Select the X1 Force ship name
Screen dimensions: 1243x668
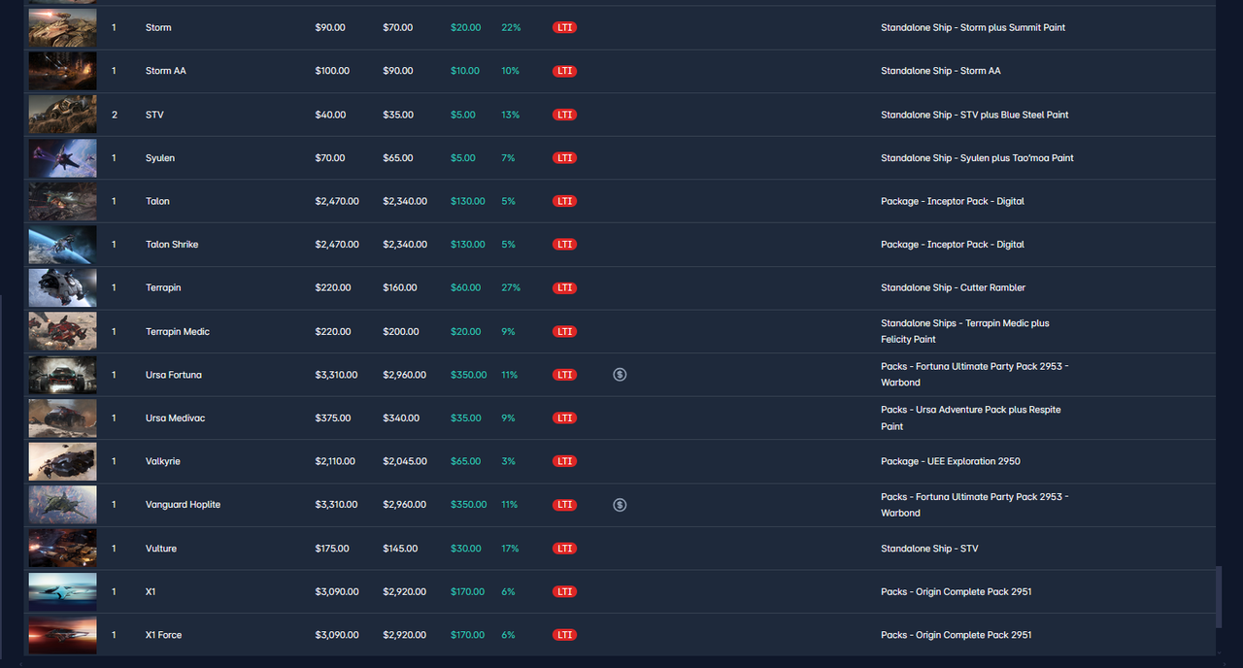(164, 635)
